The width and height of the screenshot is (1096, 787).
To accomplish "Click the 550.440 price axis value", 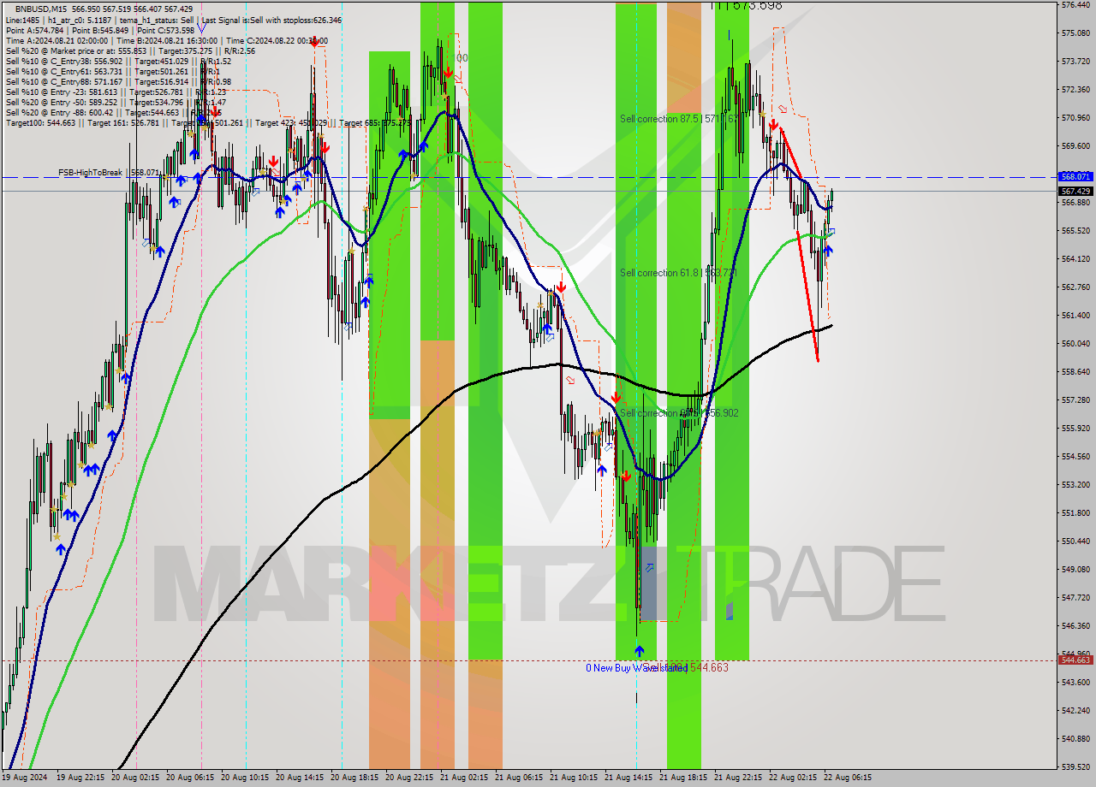I will [x=1075, y=541].
